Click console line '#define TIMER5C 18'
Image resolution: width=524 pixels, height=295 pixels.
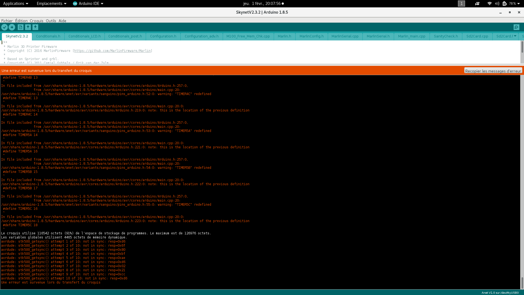point(20,225)
